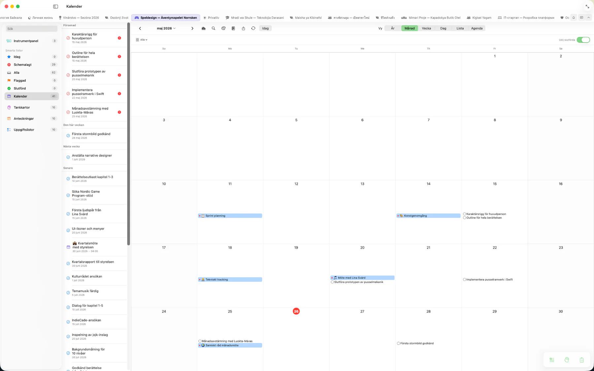
Task: Click the task list vertical scrollbar
Action: 129,134
